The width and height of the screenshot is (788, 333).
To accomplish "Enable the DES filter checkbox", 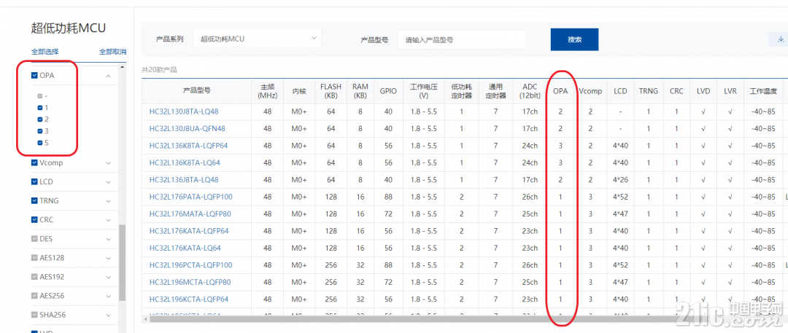I will 34,239.
